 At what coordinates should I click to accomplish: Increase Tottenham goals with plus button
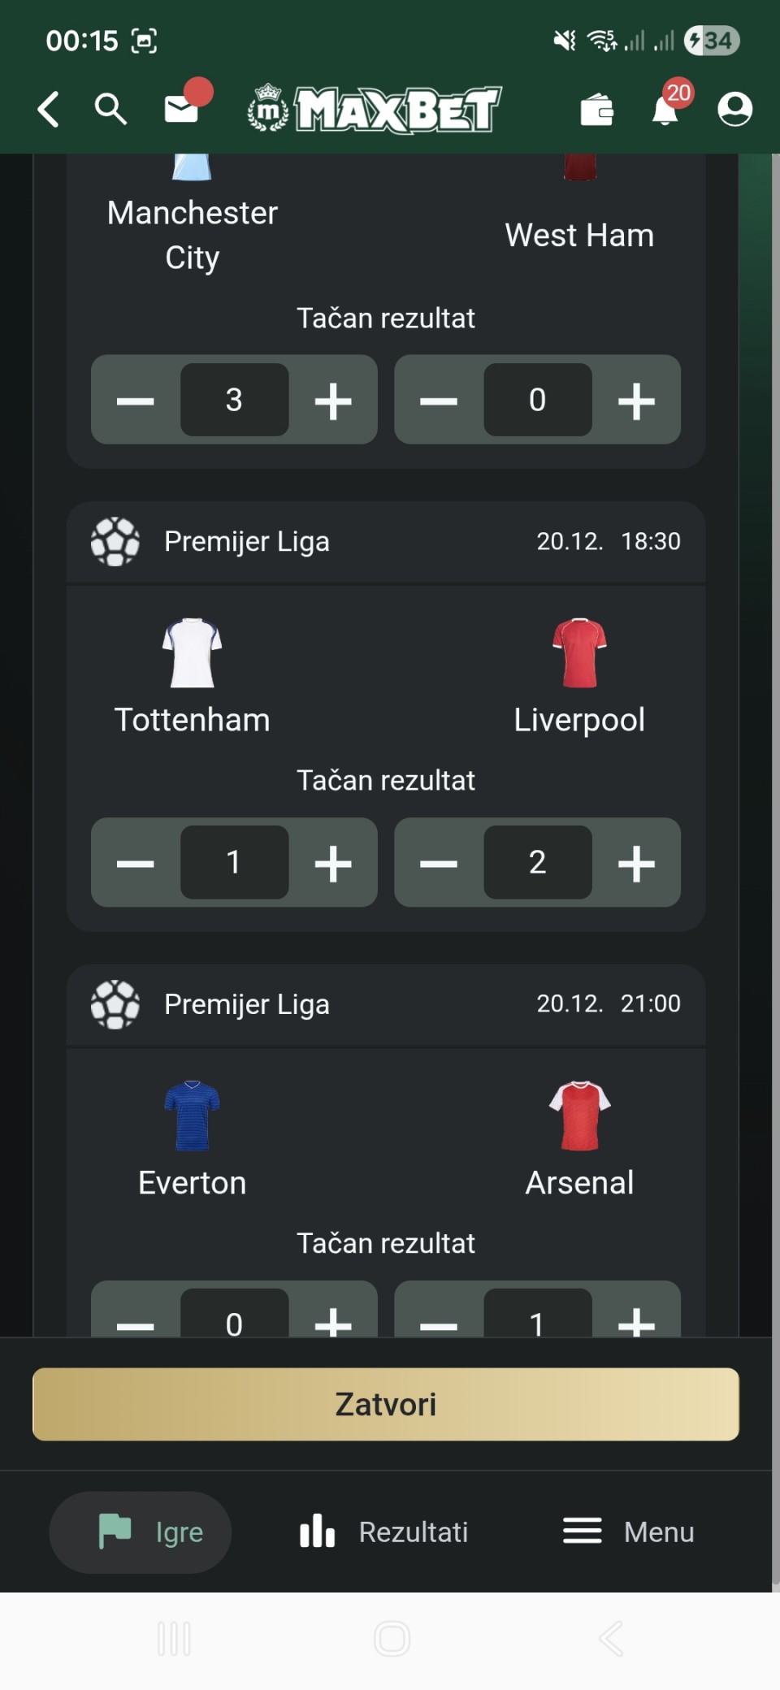click(333, 863)
